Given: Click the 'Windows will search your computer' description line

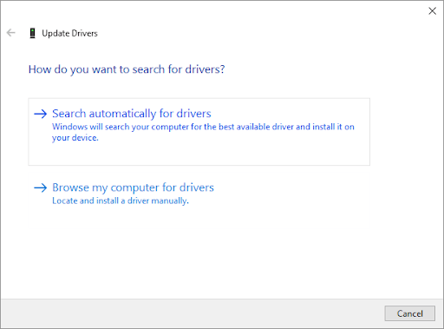Looking at the screenshot, I should (x=203, y=127).
